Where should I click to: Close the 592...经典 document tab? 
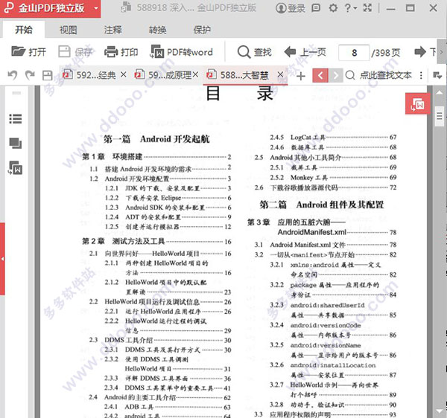point(123,74)
